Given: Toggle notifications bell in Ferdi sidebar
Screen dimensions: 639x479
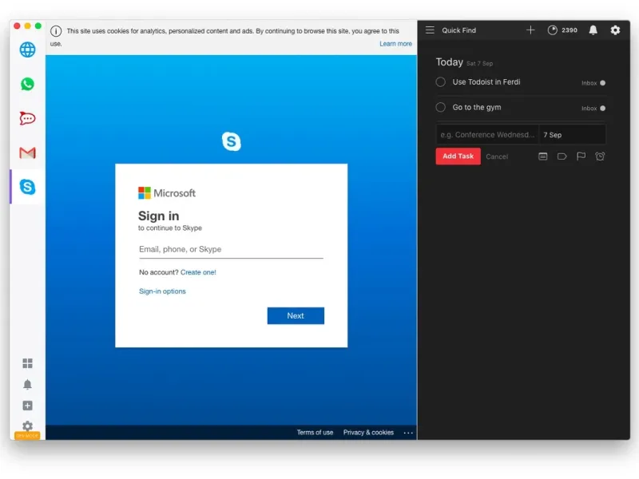Looking at the screenshot, I should coord(27,385).
